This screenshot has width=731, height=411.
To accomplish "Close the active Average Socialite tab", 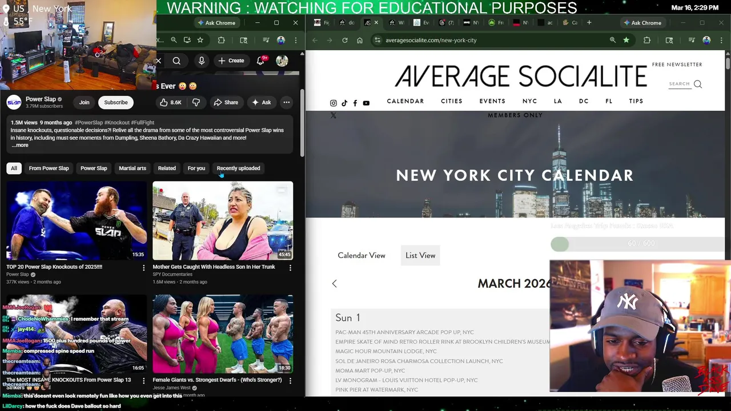I will coord(376,23).
